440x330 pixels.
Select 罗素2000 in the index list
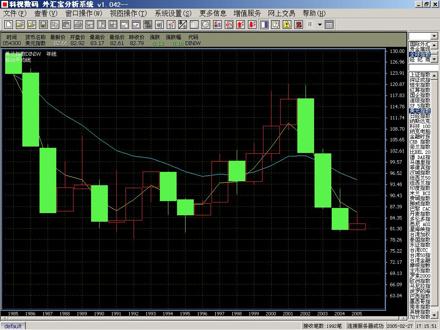pos(420,276)
